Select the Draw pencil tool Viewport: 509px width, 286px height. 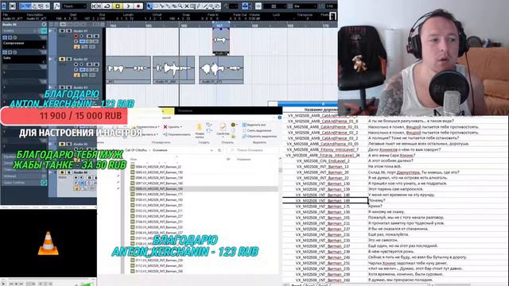(x=199, y=6)
